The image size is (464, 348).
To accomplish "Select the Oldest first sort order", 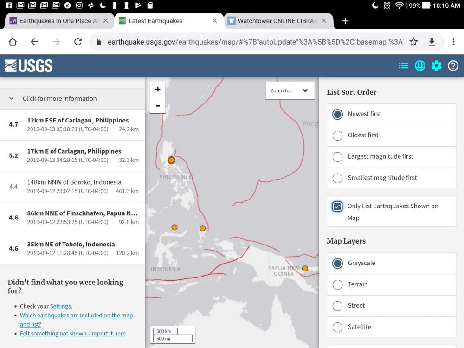I will click(337, 135).
